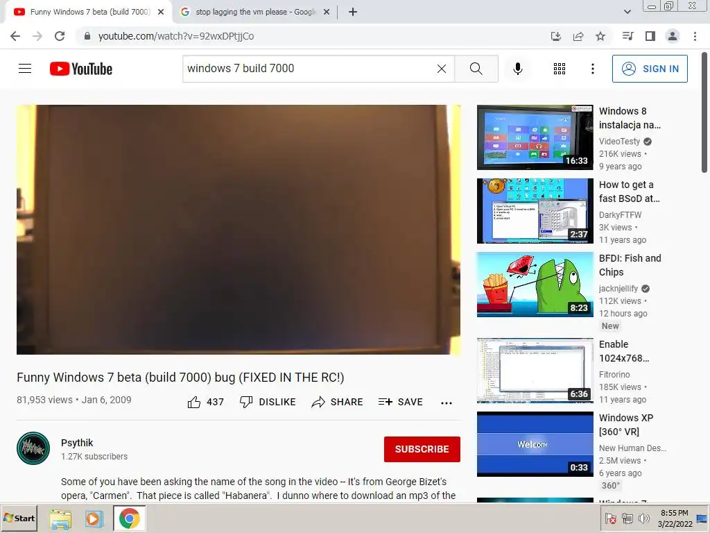
Task: Click the magnifier search button
Action: pyautogui.click(x=476, y=69)
